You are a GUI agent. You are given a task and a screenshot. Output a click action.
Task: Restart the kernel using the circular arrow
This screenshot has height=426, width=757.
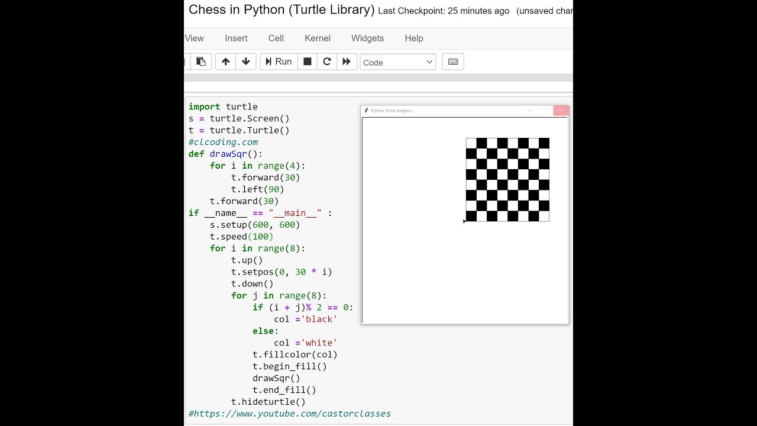[326, 62]
